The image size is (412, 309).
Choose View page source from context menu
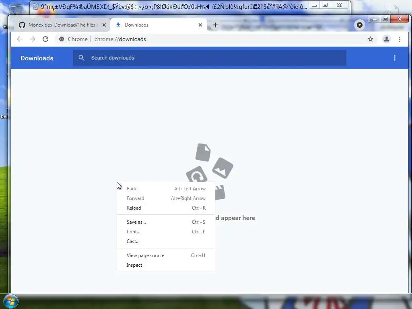(166, 255)
